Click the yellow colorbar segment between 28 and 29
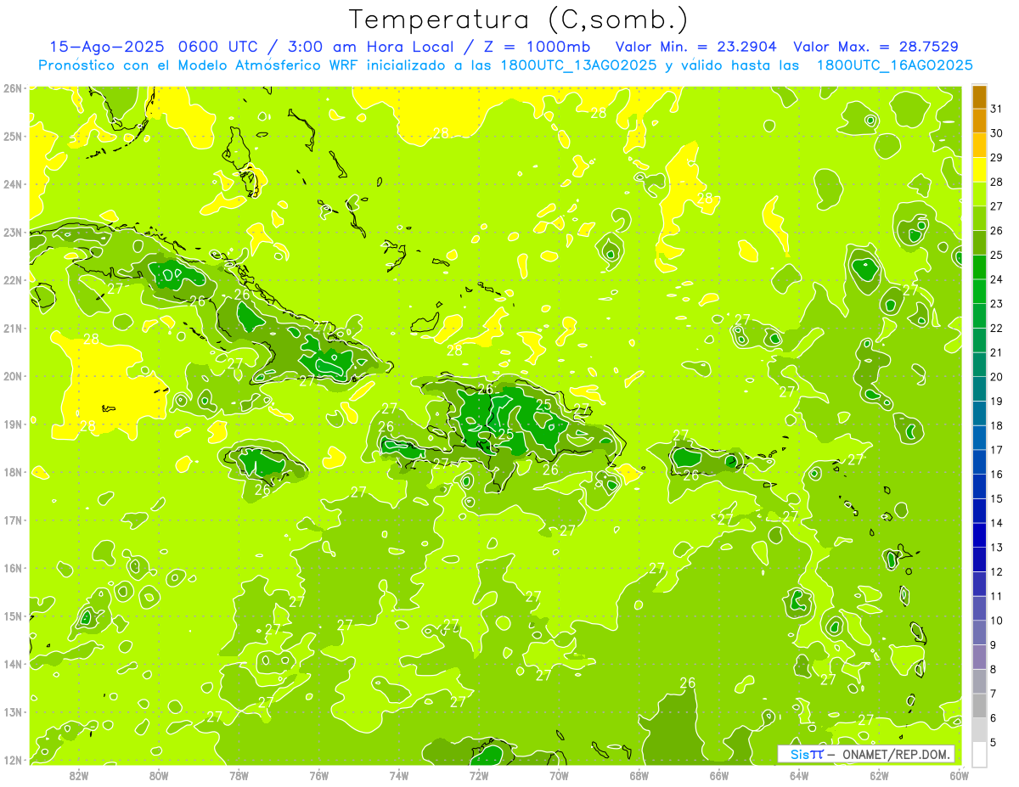 click(979, 170)
